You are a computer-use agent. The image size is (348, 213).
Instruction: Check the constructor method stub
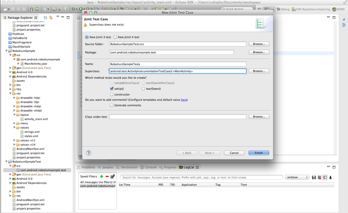click(112, 95)
